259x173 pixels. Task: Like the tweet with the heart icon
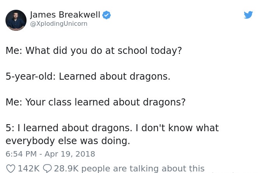[11, 169]
